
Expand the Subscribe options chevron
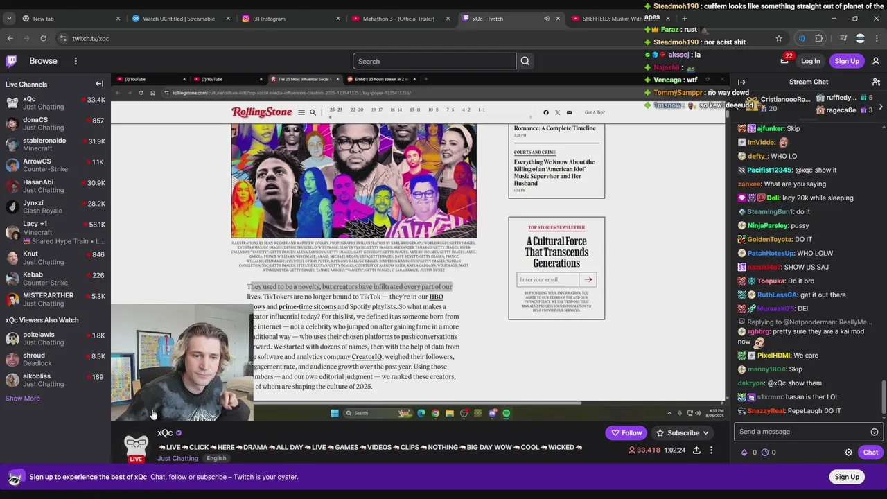tap(705, 433)
